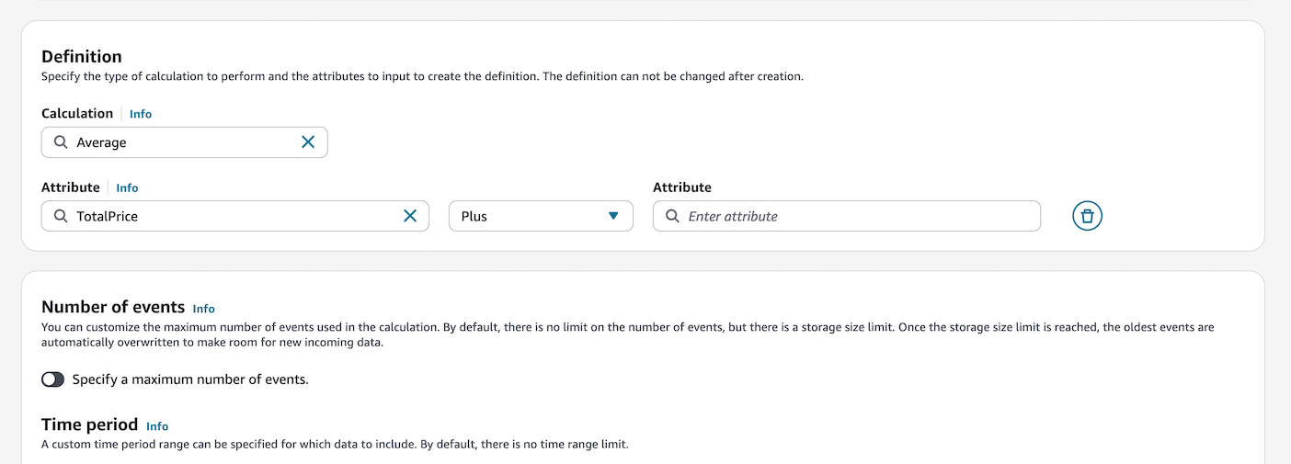Click the Time period section heading
The height and width of the screenshot is (464, 1291).
pyautogui.click(x=89, y=424)
